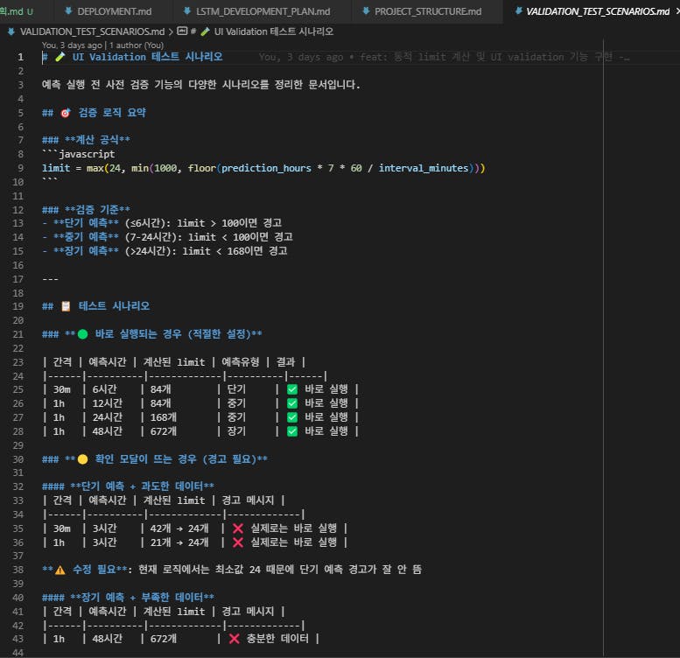The image size is (680, 658).
Task: Click the markdown icon on LSTM_DEVELOPMENT_PLAN.md tab
Action: [x=187, y=11]
